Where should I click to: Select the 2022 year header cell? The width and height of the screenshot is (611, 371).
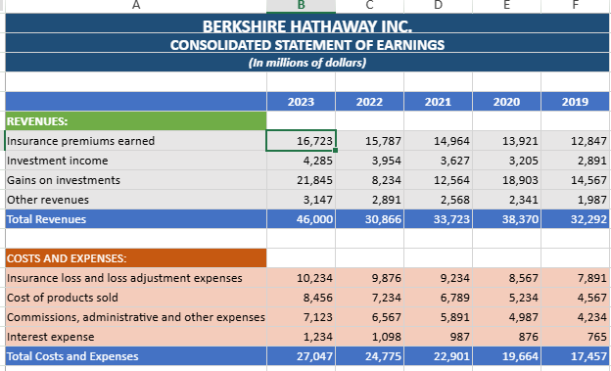pyautogui.click(x=369, y=102)
